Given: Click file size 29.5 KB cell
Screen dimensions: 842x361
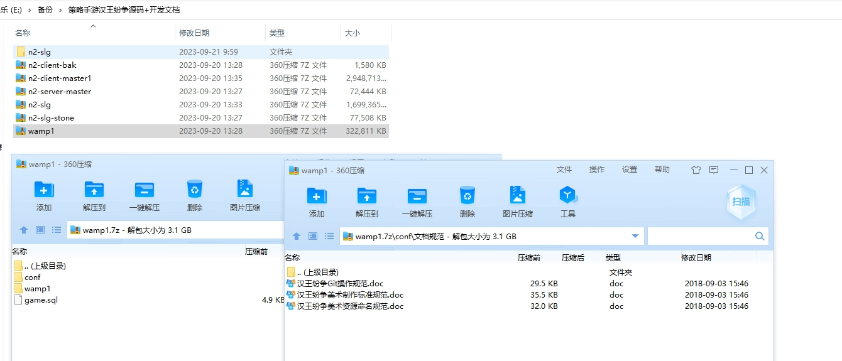Looking at the screenshot, I should (x=544, y=284).
